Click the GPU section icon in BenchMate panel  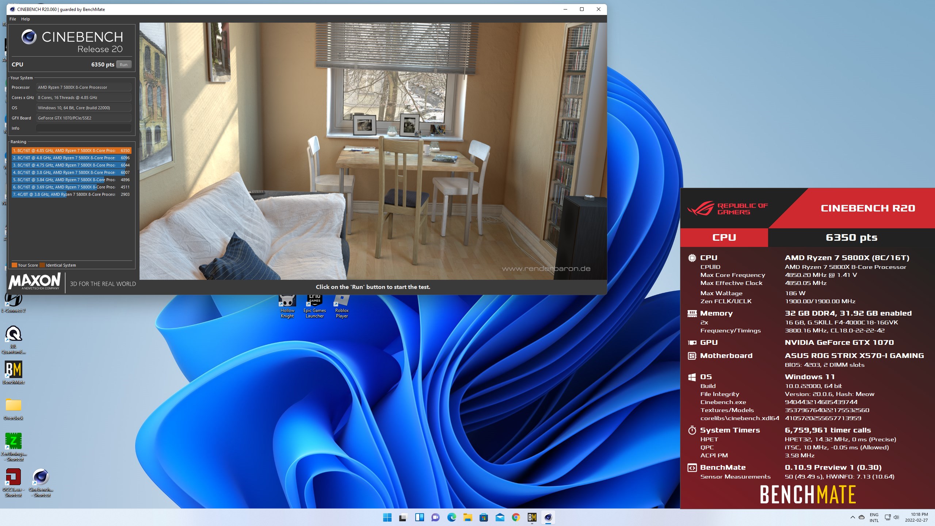pos(692,343)
